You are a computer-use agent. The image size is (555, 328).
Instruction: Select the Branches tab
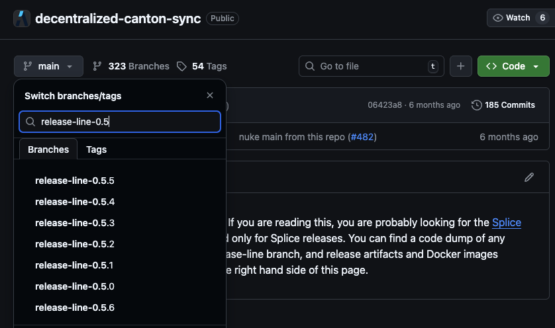pyautogui.click(x=48, y=149)
